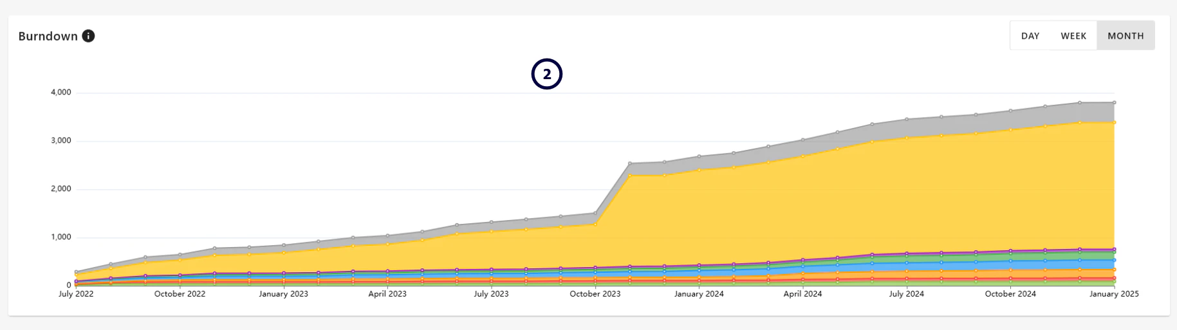Click the October 2022 axis label

tap(180, 294)
